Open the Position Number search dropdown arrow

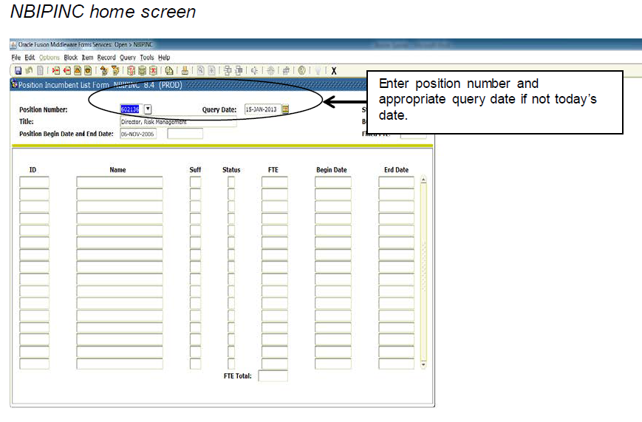(x=147, y=109)
